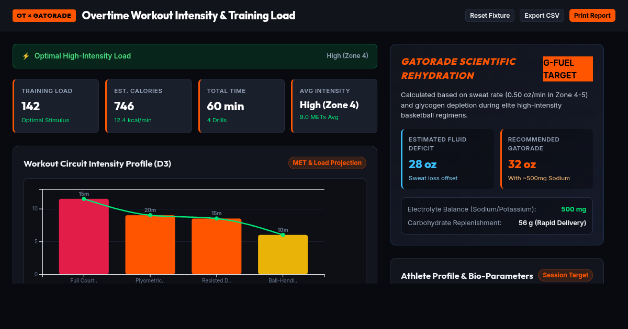Viewport: 628px width, 329px height.
Task: Click the Gatorade Scientific Rehydration heading
Action: coord(458,68)
